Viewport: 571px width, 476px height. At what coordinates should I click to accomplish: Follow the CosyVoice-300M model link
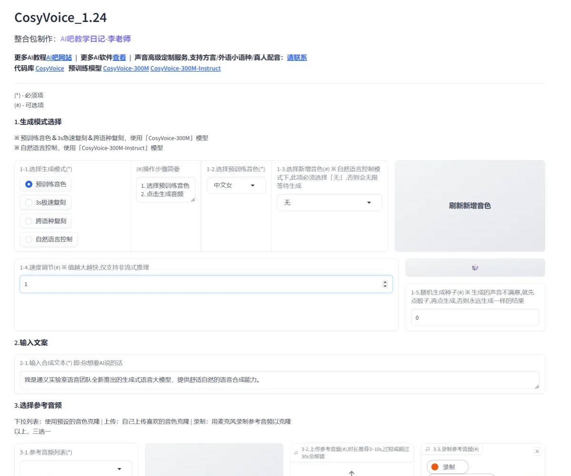[x=125, y=68]
